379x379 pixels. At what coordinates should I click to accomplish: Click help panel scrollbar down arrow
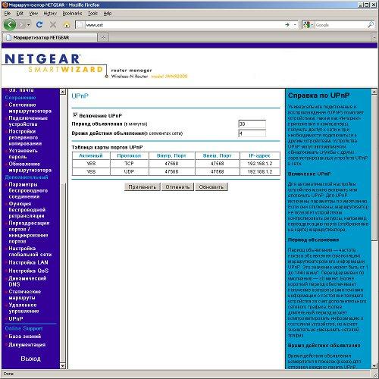pos(374,366)
